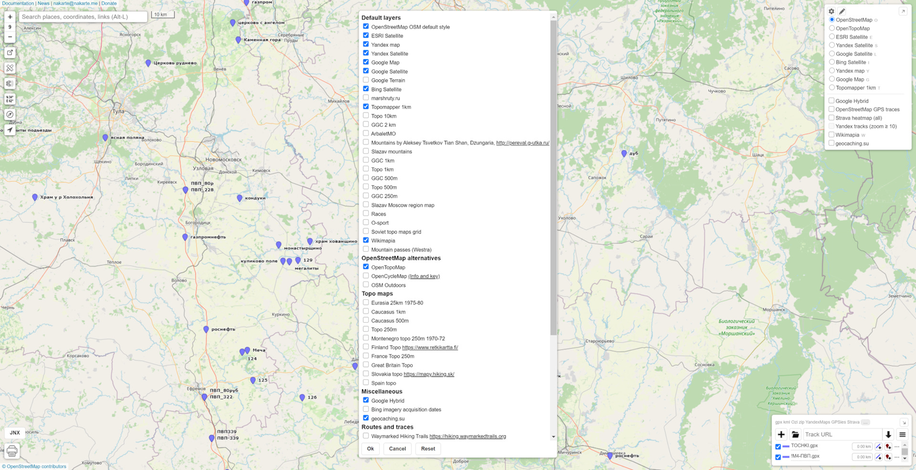Open retkikartta.fi Finland Topo link

[430, 347]
